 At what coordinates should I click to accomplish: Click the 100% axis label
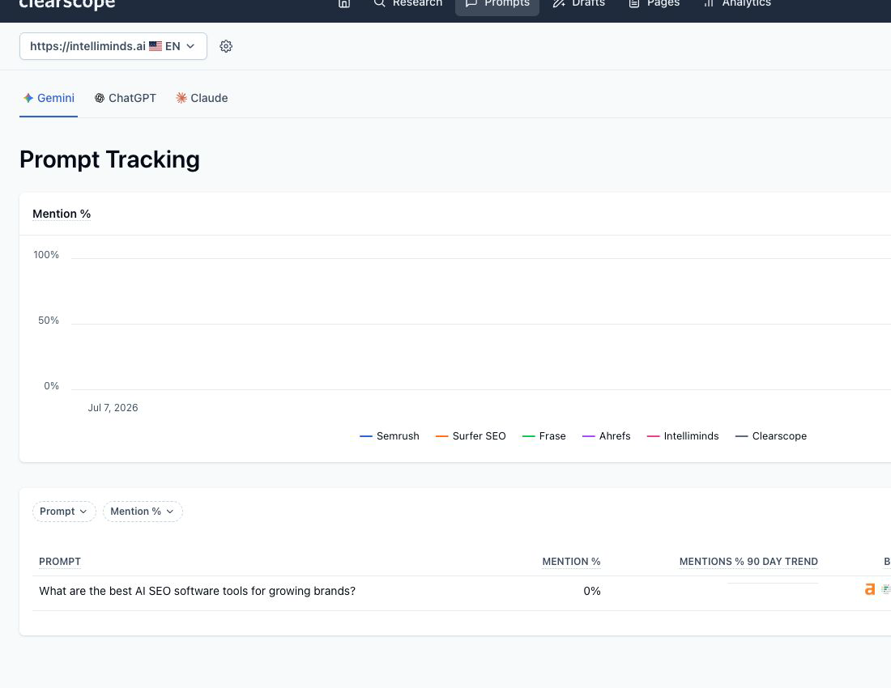point(46,255)
